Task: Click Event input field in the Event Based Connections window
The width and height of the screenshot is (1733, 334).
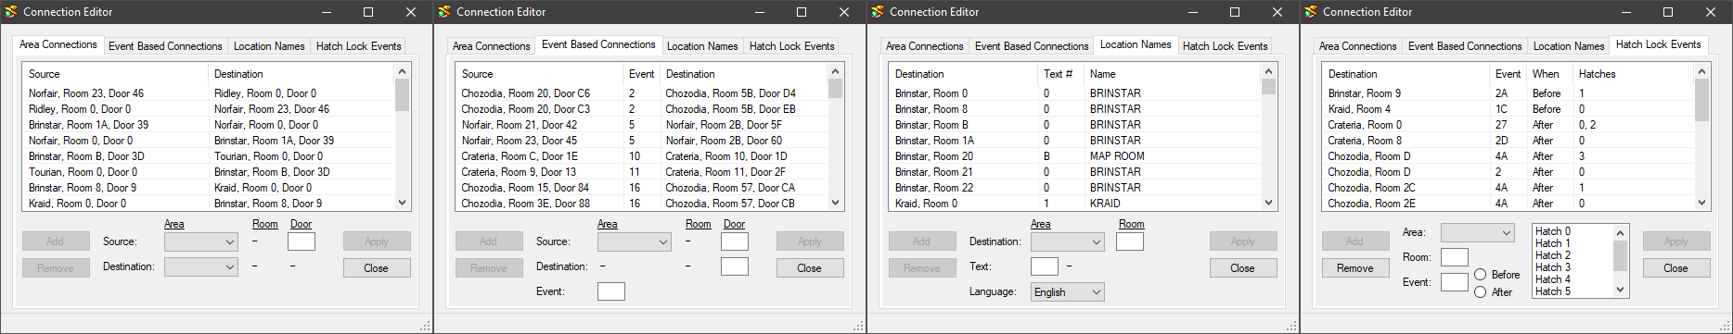Action: [611, 291]
